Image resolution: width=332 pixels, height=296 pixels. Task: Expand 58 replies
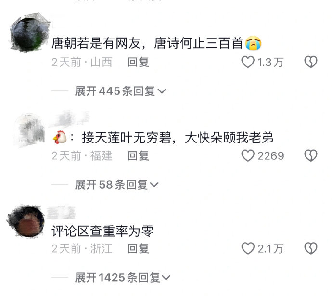[116, 185]
